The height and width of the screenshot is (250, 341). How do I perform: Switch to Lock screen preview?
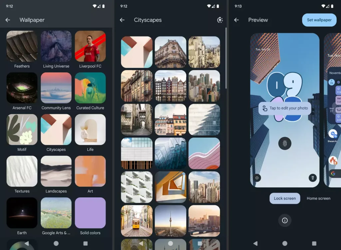coord(285,198)
